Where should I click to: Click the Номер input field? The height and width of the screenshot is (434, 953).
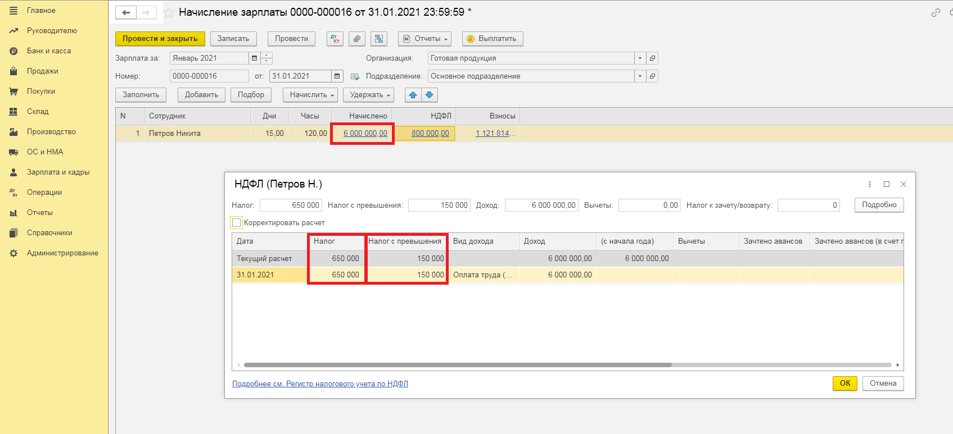tap(209, 76)
